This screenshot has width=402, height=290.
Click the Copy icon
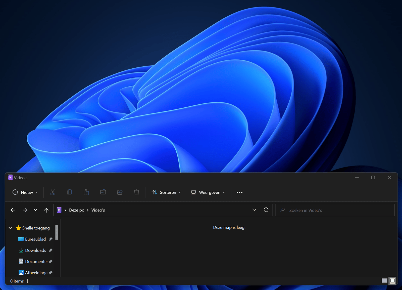(x=69, y=192)
